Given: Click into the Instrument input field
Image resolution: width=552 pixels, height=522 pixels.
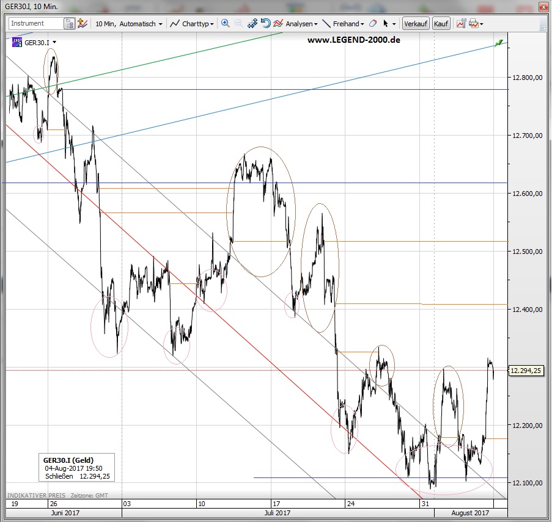Looking at the screenshot, I should tap(35, 23).
